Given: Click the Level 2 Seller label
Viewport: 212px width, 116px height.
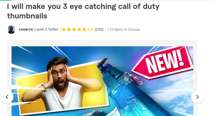Looking at the screenshot, I should (46, 29).
